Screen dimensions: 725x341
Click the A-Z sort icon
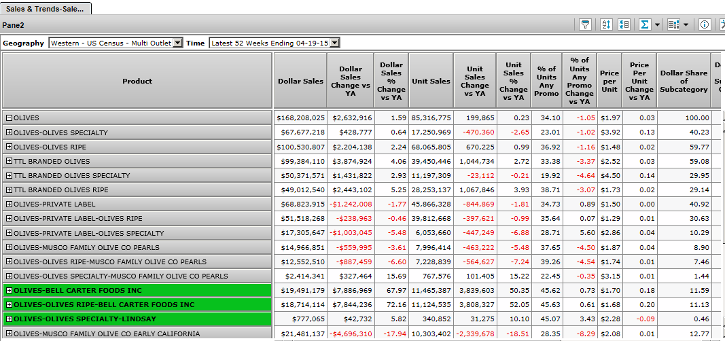[x=607, y=24]
